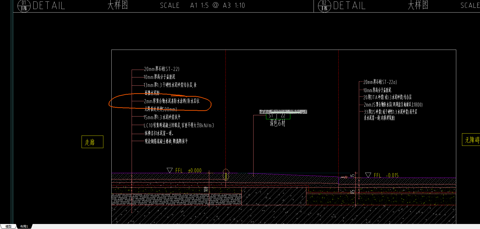Select the 素水泥浆一道 annotation
Screen dimensions: 480x229
(x=379, y=118)
